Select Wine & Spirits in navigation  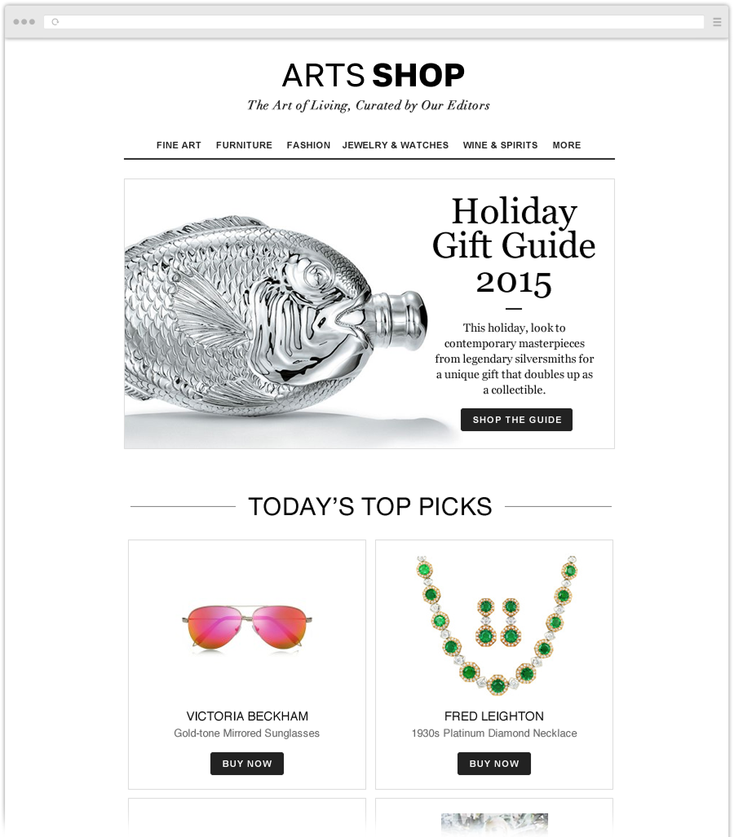[500, 145]
